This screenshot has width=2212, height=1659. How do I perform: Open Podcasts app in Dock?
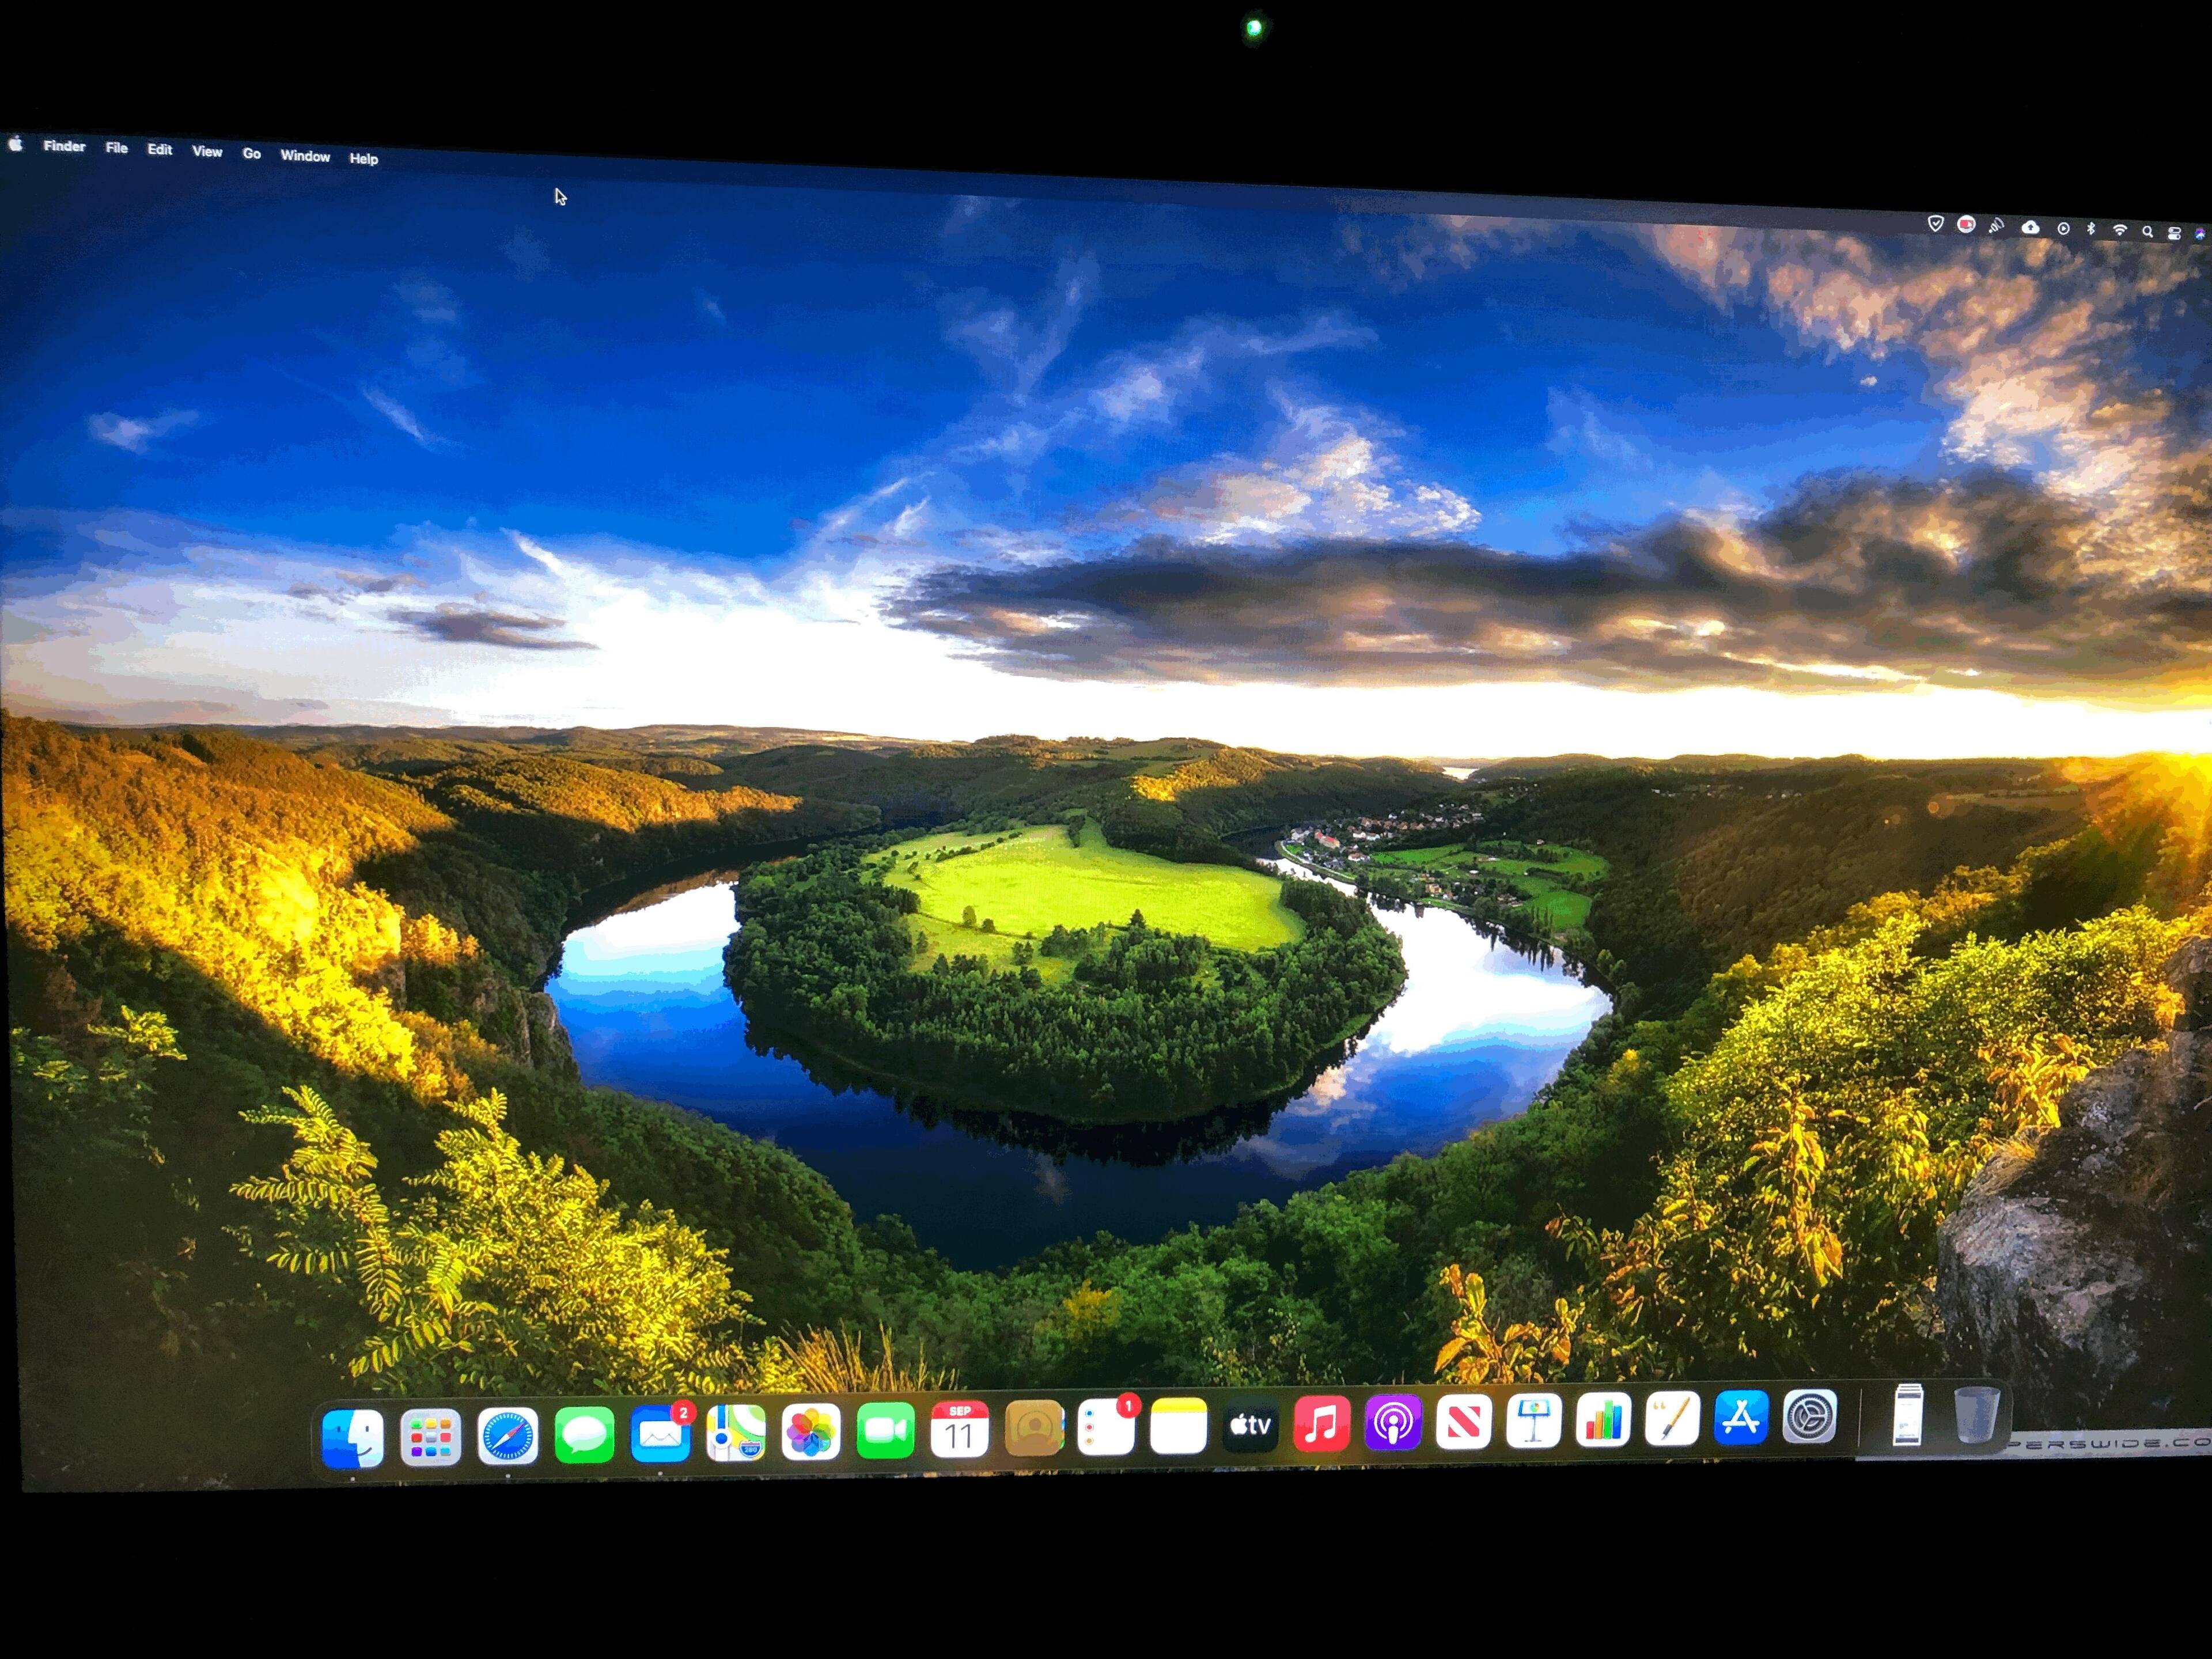(x=1393, y=1422)
